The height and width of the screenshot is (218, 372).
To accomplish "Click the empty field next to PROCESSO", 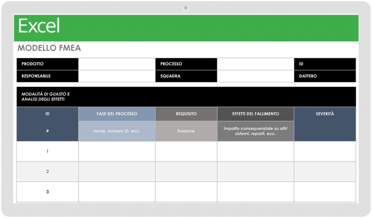I will [x=256, y=64].
